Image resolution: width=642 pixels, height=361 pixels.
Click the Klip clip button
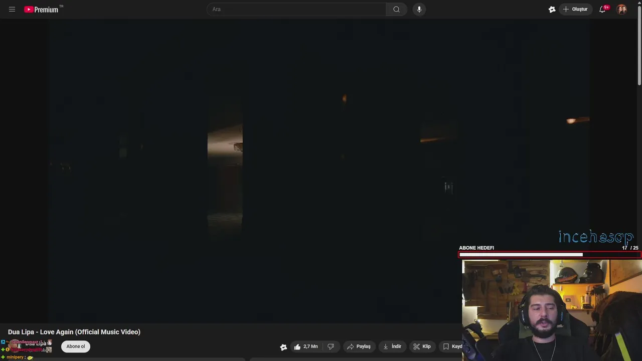click(x=422, y=346)
